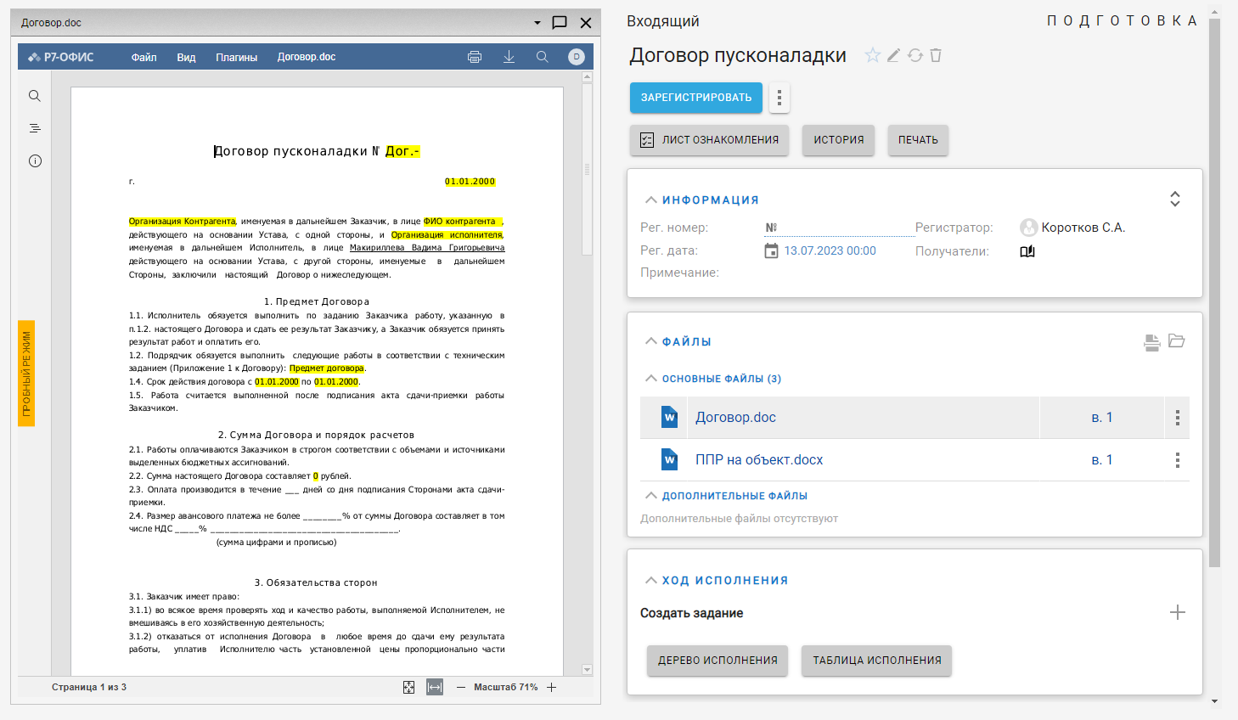
Task: Open the Файл menu
Action: click(143, 57)
